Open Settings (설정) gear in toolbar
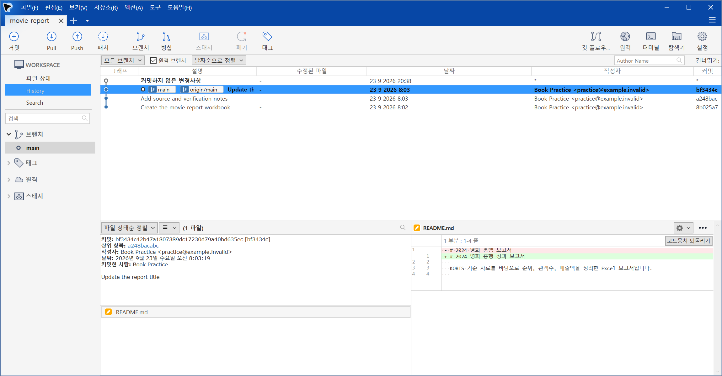The width and height of the screenshot is (722, 376). 702,37
